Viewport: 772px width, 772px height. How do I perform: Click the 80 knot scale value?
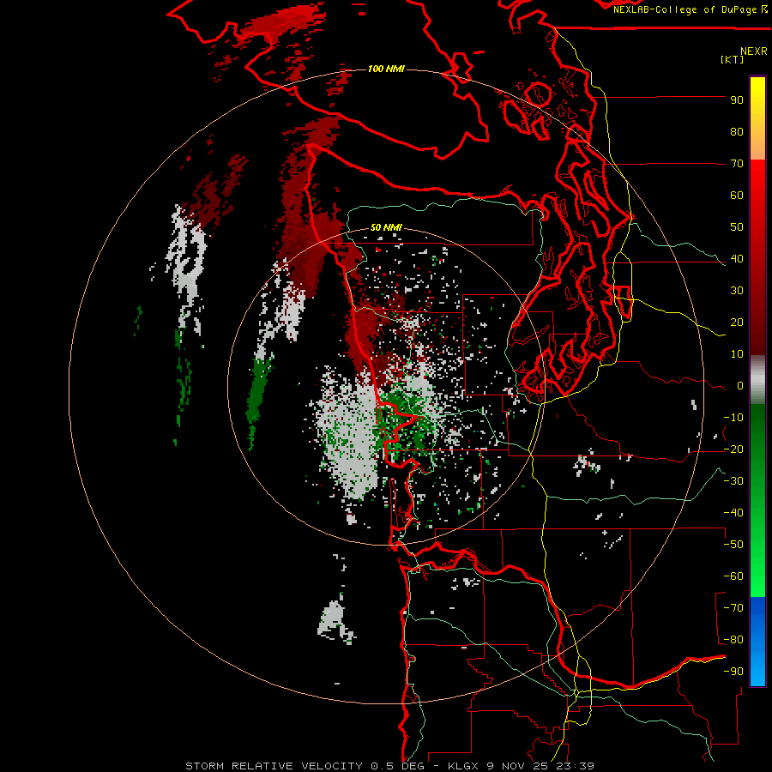(737, 131)
